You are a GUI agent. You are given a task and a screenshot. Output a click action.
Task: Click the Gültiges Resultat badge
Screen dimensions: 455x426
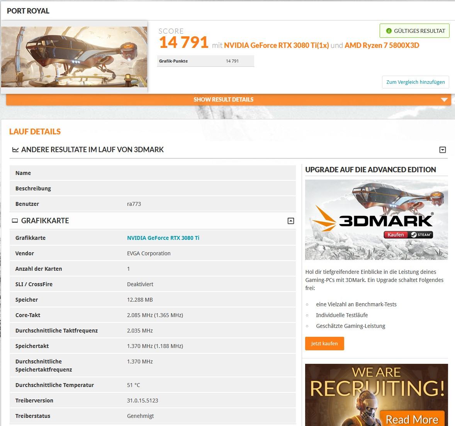click(414, 31)
